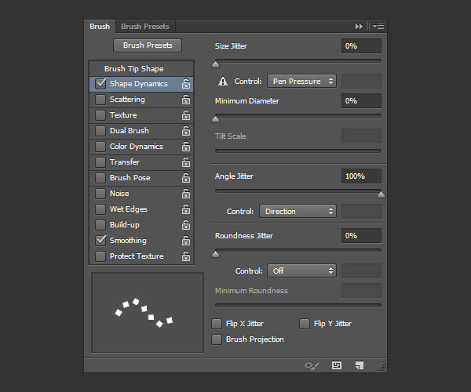
Task: Expand the Roundness Jitter Off dropdown
Action: [x=301, y=270]
